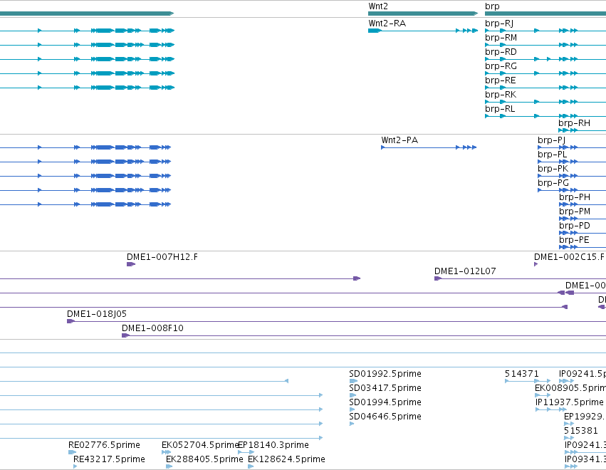Image resolution: width=606 pixels, height=470 pixels.
Task: Click the RE02776.5prime EST label
Action: [104, 445]
